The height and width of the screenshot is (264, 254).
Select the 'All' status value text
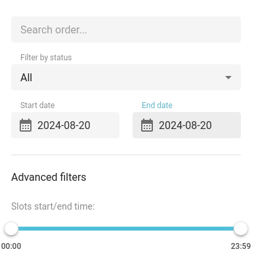click(x=26, y=77)
